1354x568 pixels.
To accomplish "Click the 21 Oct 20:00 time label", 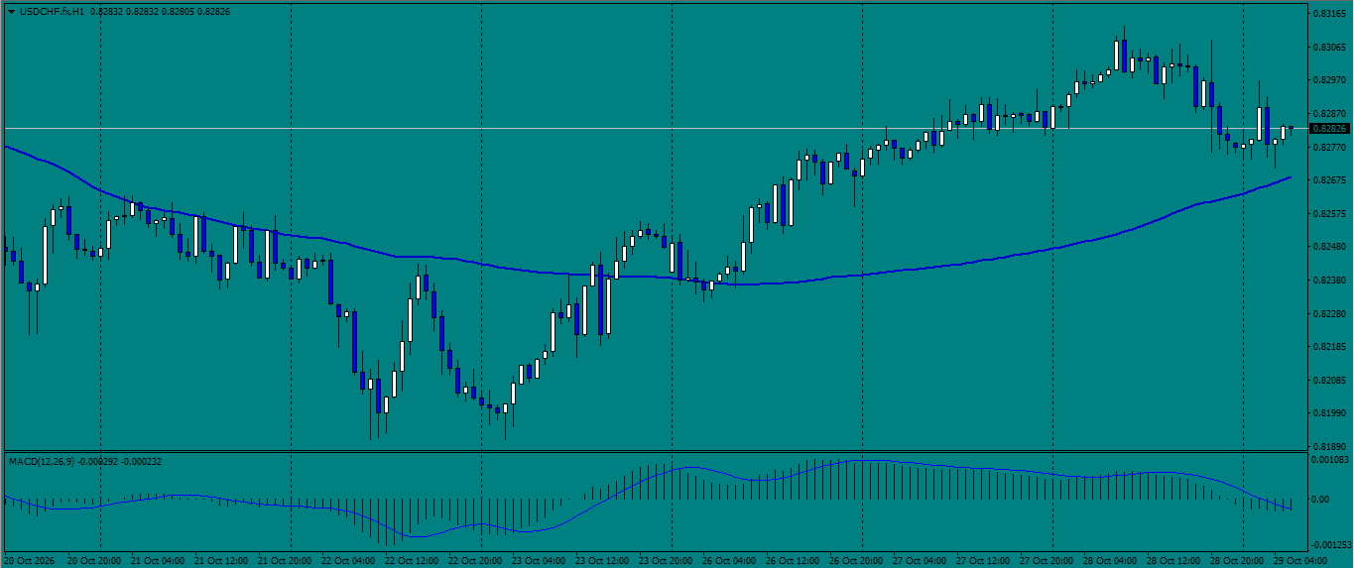I will point(285,560).
